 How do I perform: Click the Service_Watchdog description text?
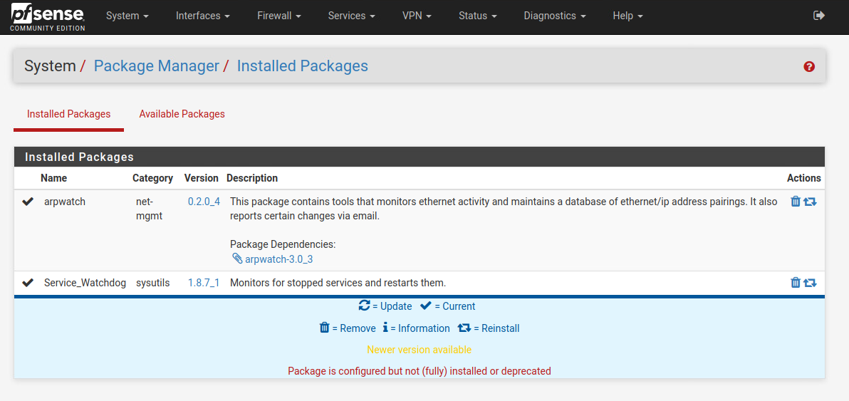click(338, 283)
